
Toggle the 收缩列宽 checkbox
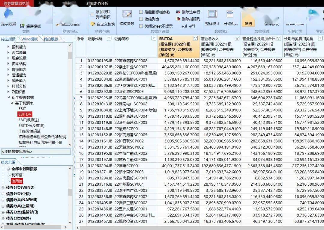click(140, 19)
